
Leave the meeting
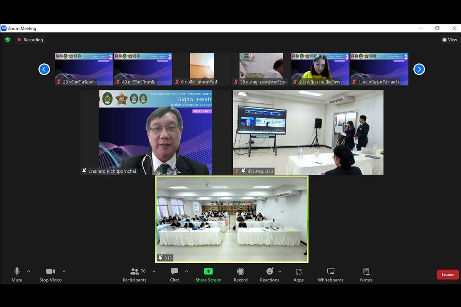click(x=448, y=274)
